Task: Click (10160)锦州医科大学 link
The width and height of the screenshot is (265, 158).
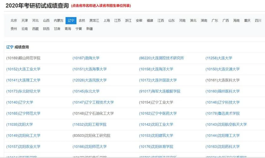Action: [x=222, y=91]
